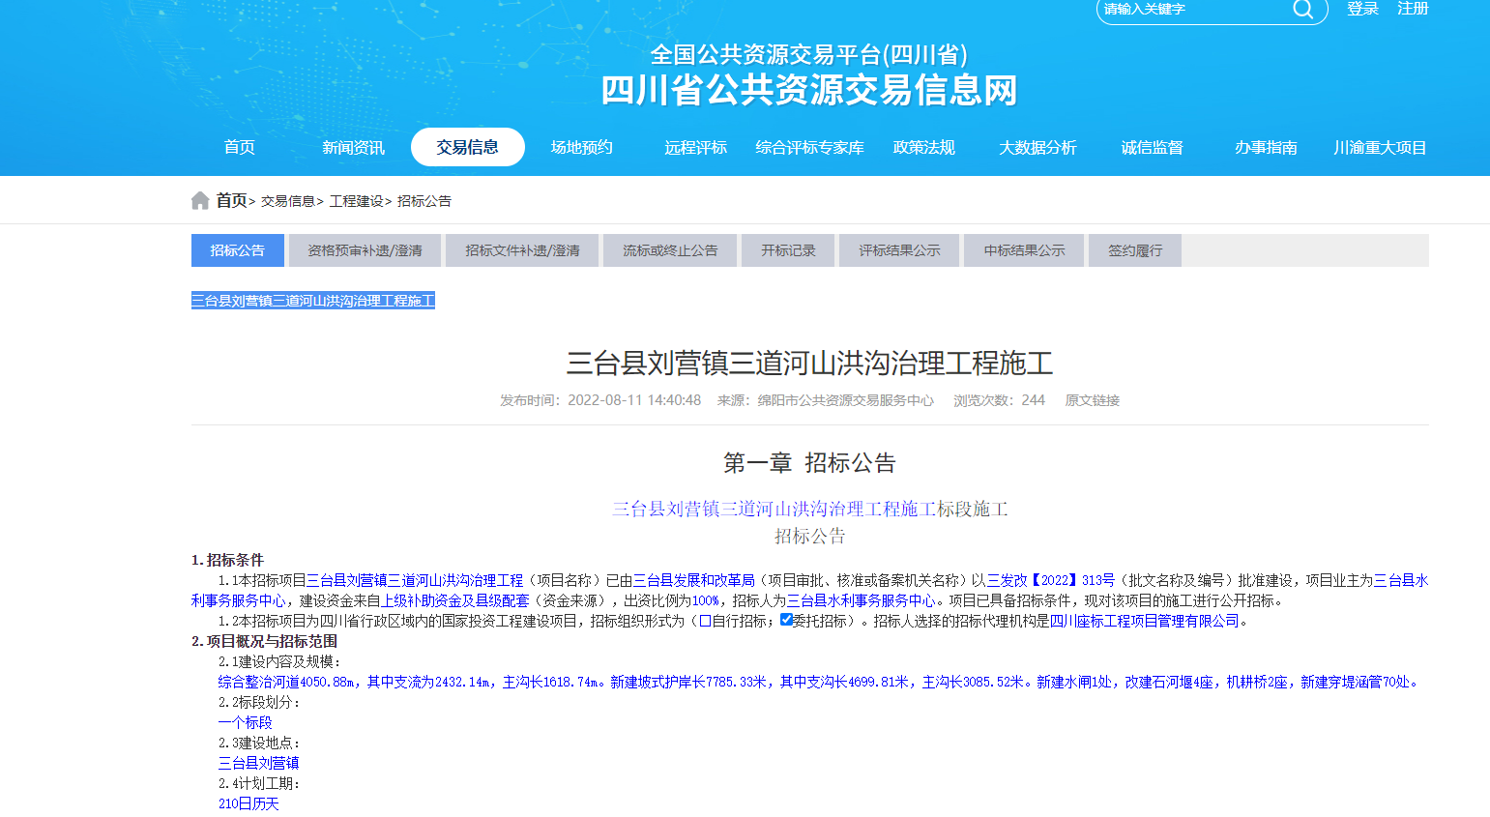The width and height of the screenshot is (1490, 817).
Task: Open 场地预约 navigation item
Action: click(x=582, y=147)
